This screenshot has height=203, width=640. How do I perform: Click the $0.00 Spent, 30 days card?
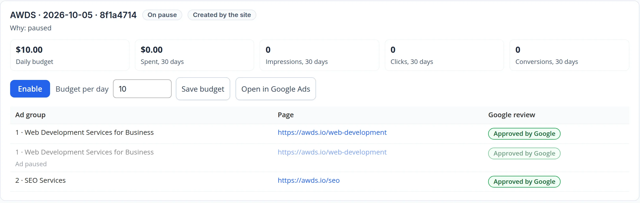[x=195, y=55]
